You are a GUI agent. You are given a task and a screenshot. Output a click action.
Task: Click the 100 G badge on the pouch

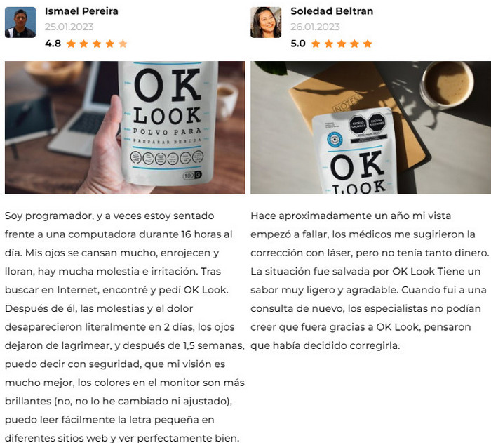coord(193,176)
